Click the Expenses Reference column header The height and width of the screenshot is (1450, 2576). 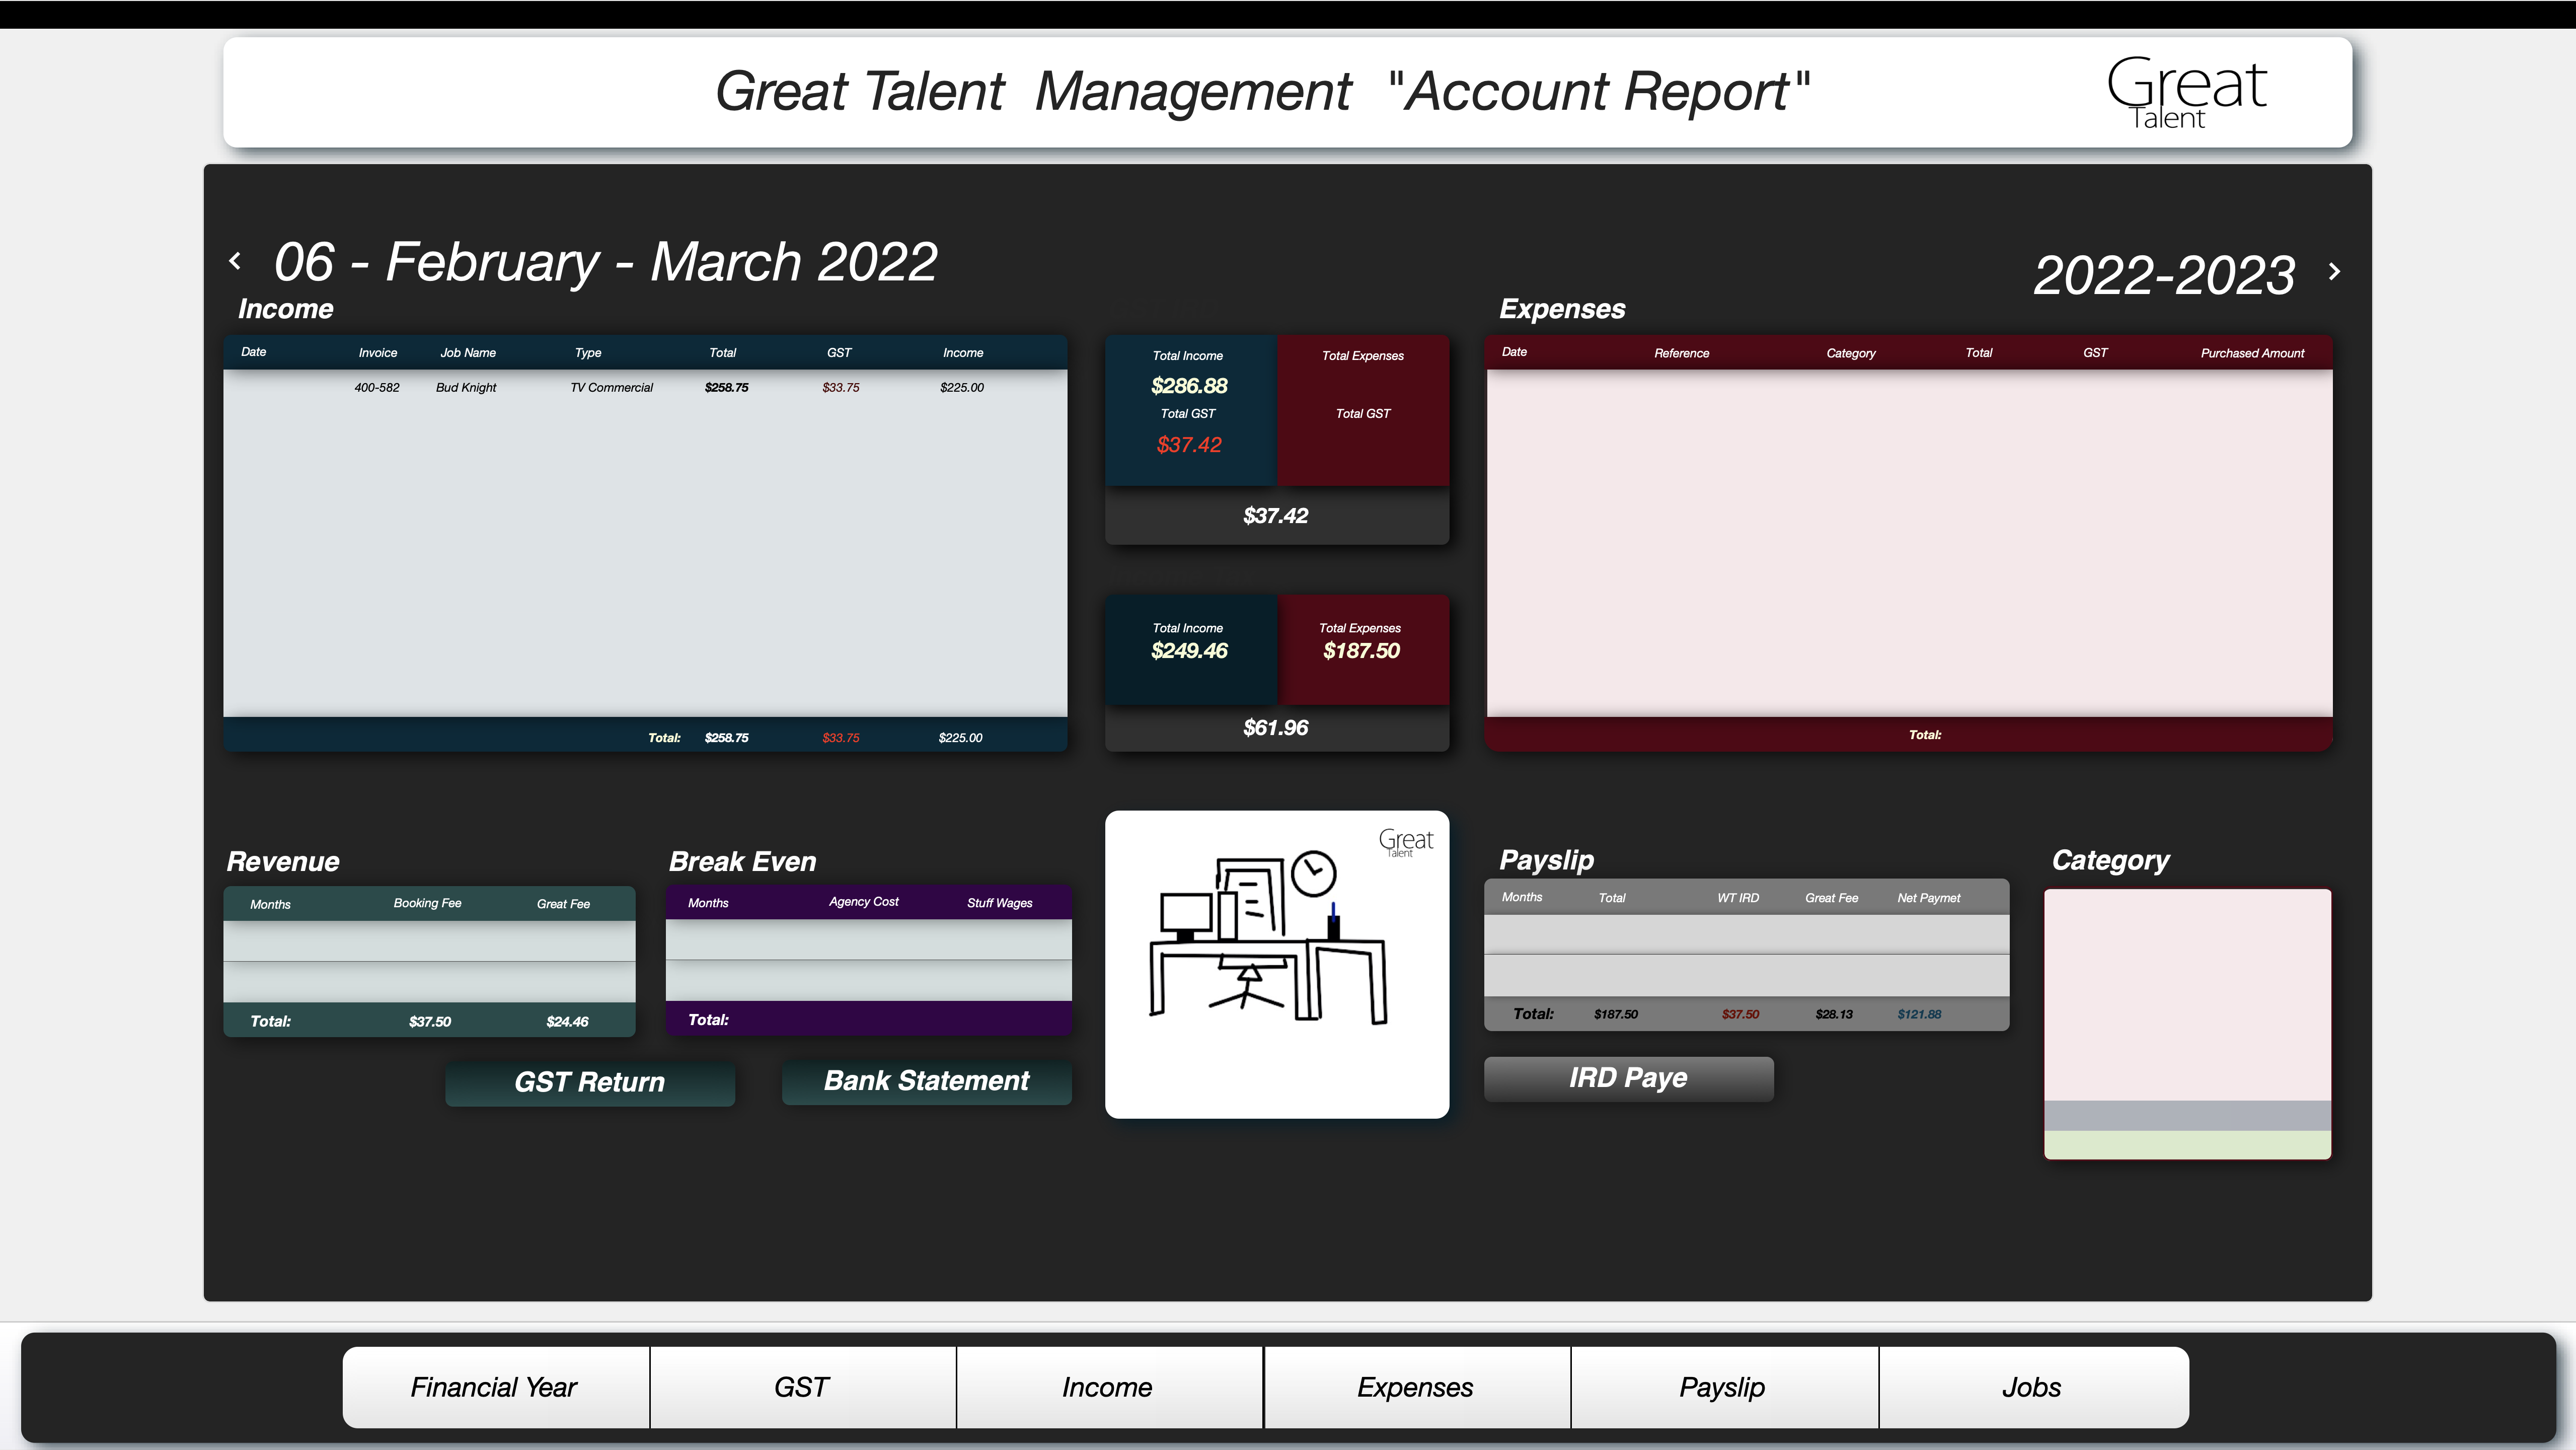point(1681,353)
